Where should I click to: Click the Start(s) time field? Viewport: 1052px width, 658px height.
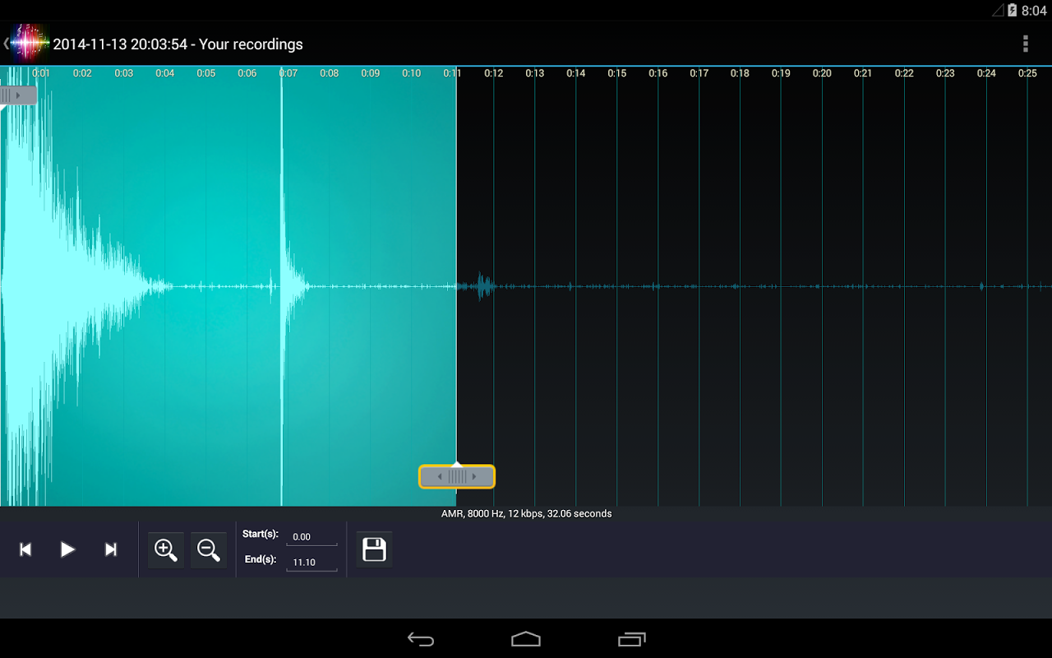(x=311, y=537)
